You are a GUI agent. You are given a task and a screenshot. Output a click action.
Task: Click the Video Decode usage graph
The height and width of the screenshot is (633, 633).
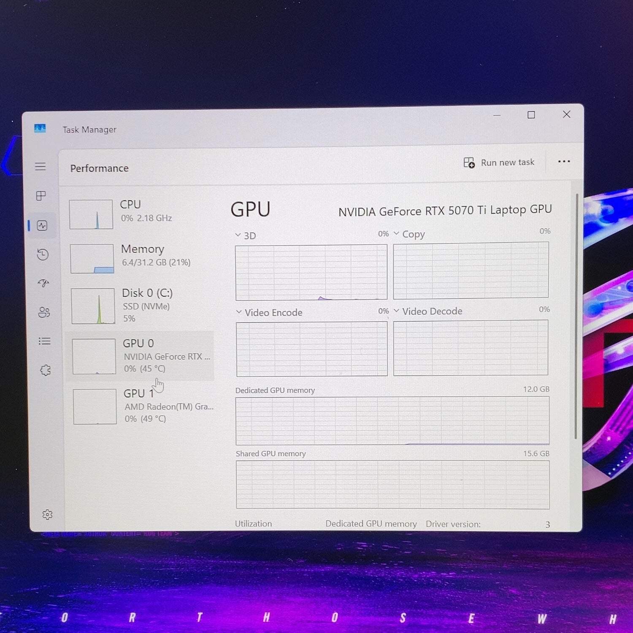pyautogui.click(x=471, y=347)
